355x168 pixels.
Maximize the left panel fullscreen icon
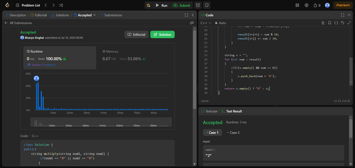coord(186,15)
